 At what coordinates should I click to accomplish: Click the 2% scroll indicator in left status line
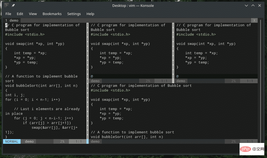point(63,142)
